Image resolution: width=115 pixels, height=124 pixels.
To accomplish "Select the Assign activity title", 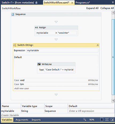I will tap(43, 27).
